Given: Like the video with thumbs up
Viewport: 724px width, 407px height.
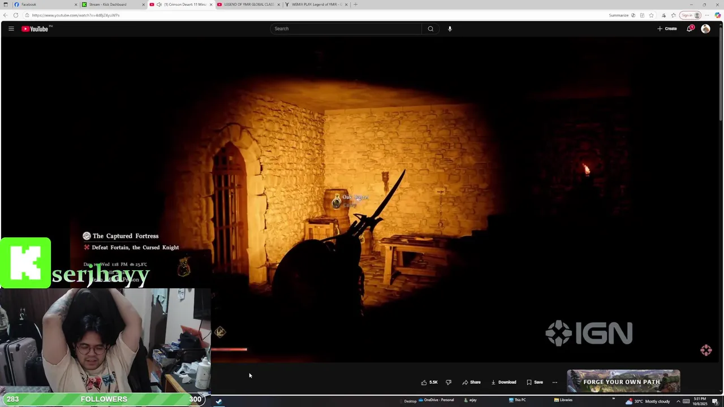Looking at the screenshot, I should (x=424, y=382).
